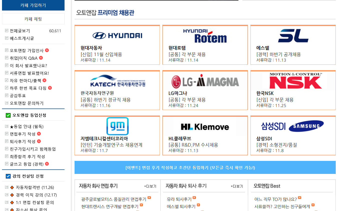Screen dimensions: 338x211
Task: Open 현대트랜시스 연구개발 면접후기 post
Action: [110, 206]
